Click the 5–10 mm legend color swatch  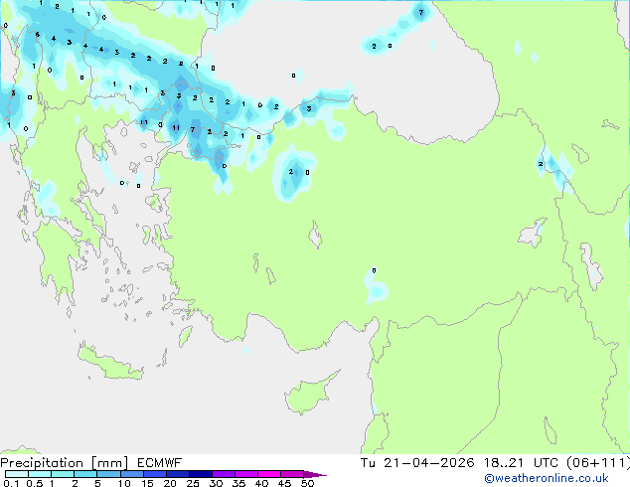[x=108, y=474]
